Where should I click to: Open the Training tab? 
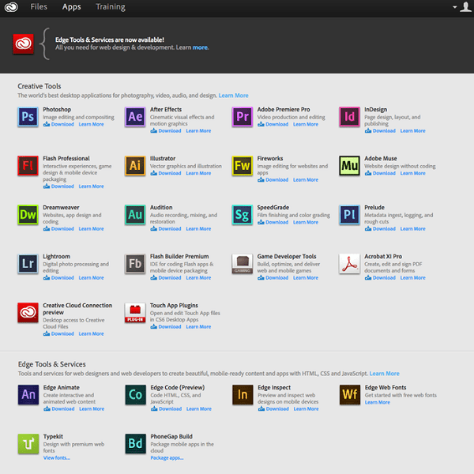[111, 6]
